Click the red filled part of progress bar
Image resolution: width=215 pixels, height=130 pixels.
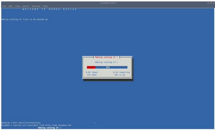(91, 67)
